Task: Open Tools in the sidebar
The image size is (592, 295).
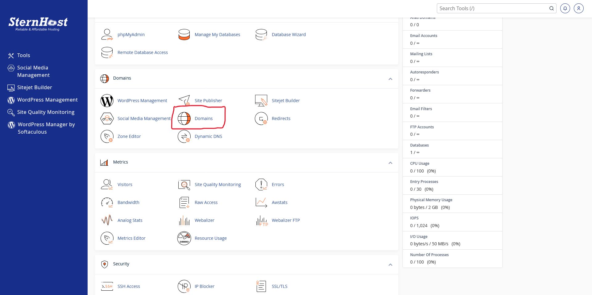Action: coord(23,56)
